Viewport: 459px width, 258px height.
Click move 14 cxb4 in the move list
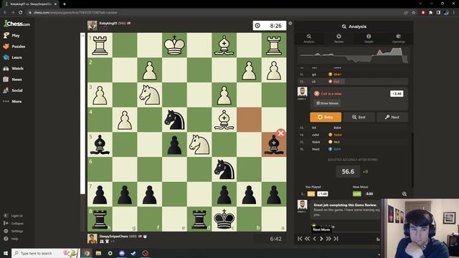(x=316, y=135)
